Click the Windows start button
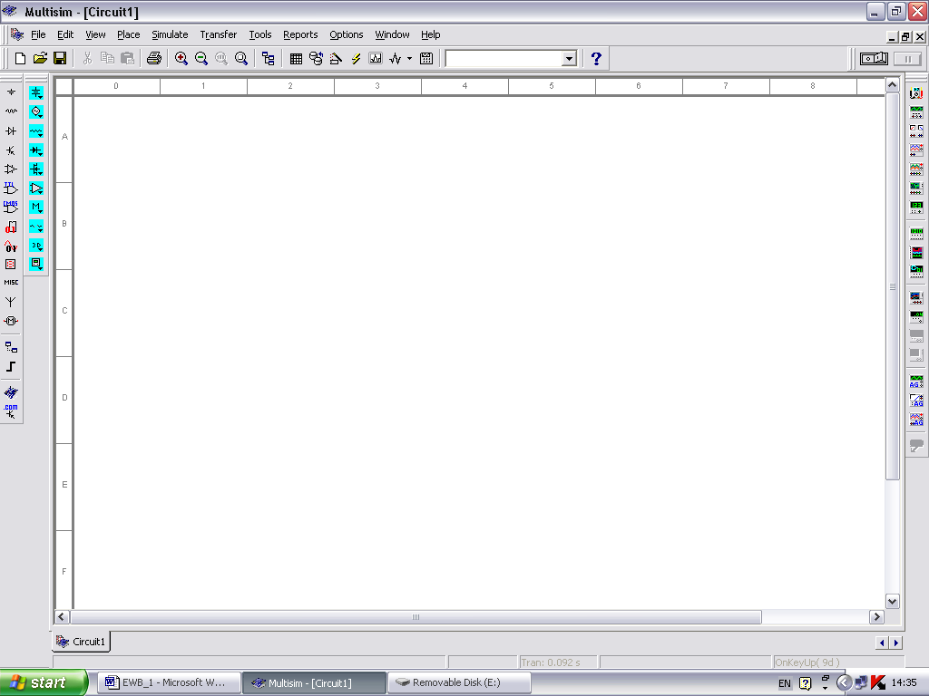Image resolution: width=929 pixels, height=696 pixels. [x=44, y=682]
